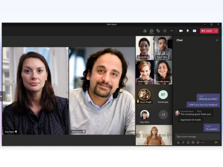The width and height of the screenshot is (223, 167).
Task: Show the +2 additional participants
Action: (163, 115)
